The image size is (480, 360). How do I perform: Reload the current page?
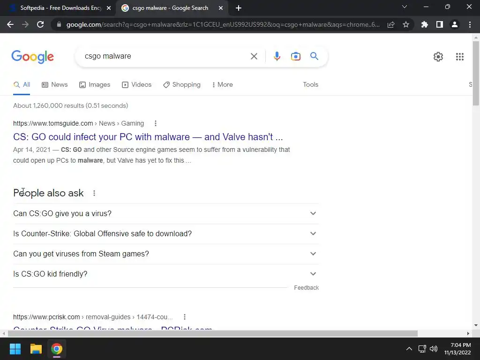(x=40, y=24)
